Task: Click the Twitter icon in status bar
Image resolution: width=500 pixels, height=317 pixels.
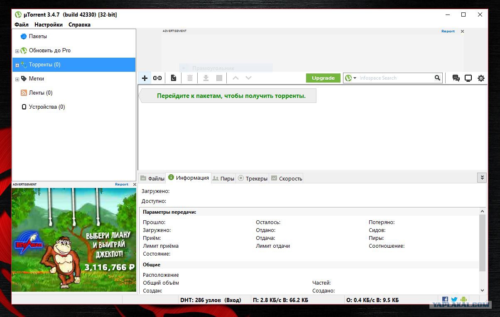Action: pos(454,300)
